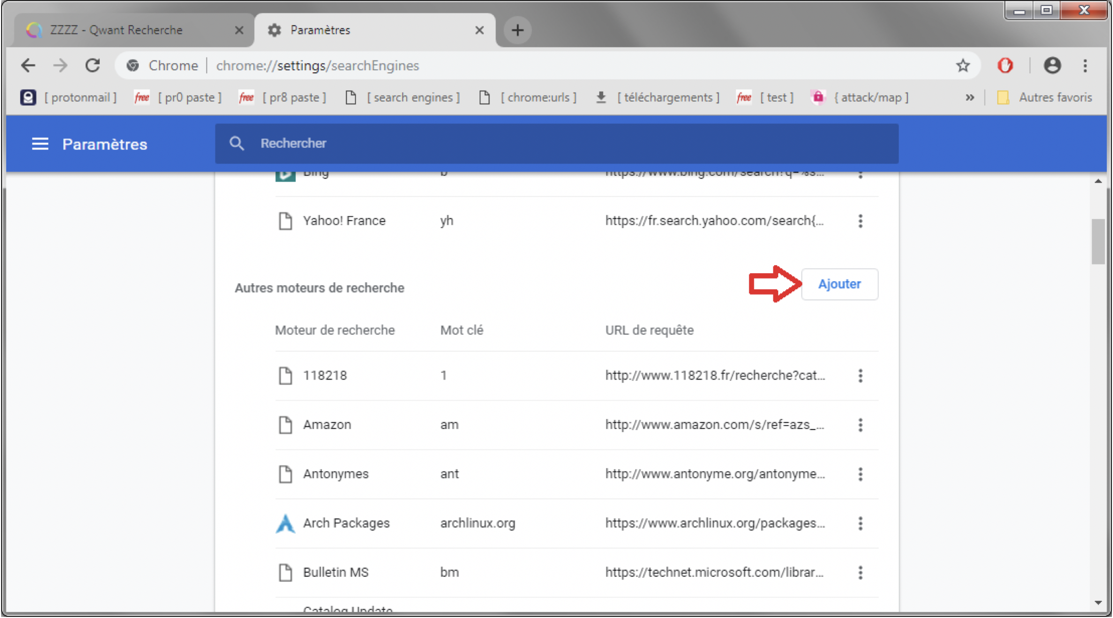Viewport: 1113px width, 618px height.
Task: Open more actions for Antonymes engine
Action: coord(860,474)
